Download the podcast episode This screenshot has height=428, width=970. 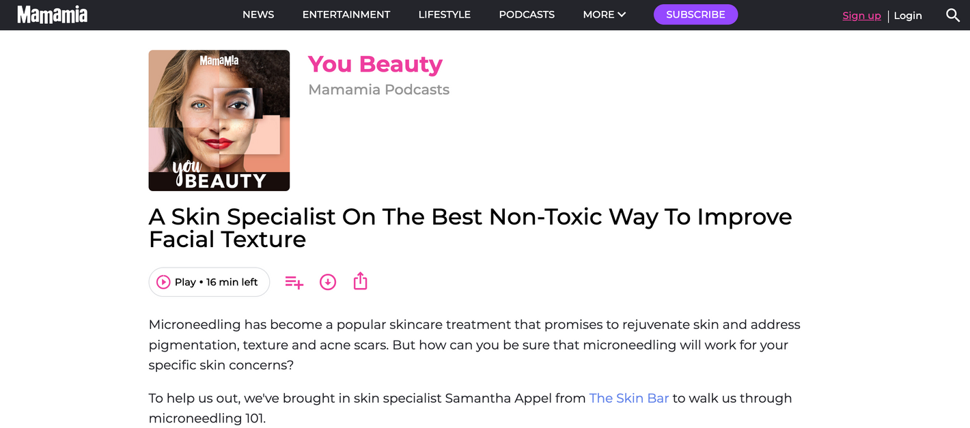coord(328,282)
